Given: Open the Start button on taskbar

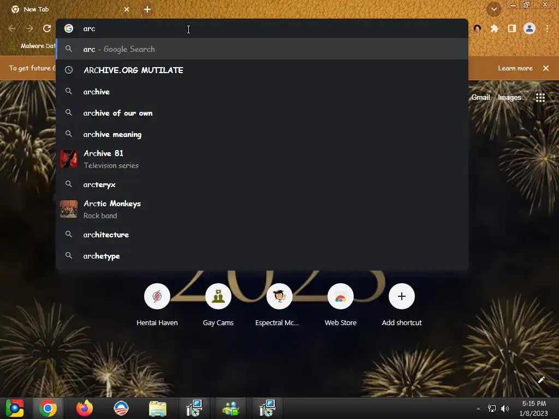Looking at the screenshot, I should point(15,408).
